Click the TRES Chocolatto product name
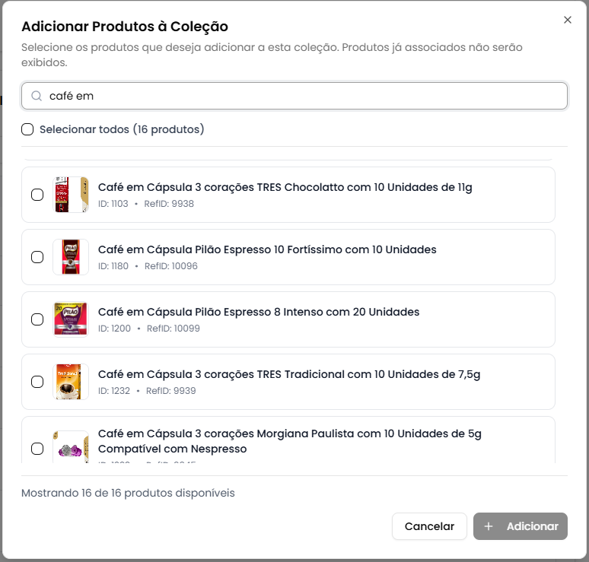This screenshot has height=562, width=589. point(285,187)
